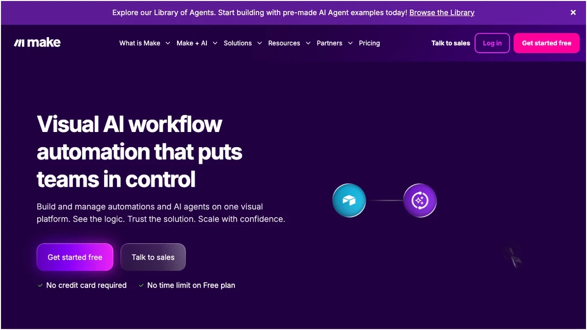The width and height of the screenshot is (587, 330).
Task: Click the purple AI agent node icon
Action: (x=420, y=200)
